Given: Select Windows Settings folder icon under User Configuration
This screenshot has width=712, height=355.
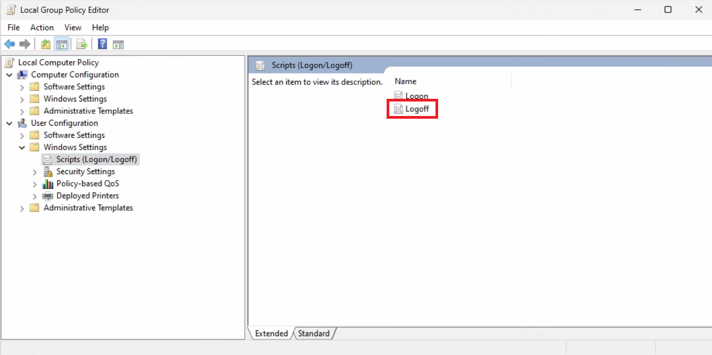Looking at the screenshot, I should pyautogui.click(x=35, y=147).
